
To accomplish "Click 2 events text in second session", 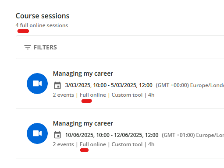I will click(64, 144).
